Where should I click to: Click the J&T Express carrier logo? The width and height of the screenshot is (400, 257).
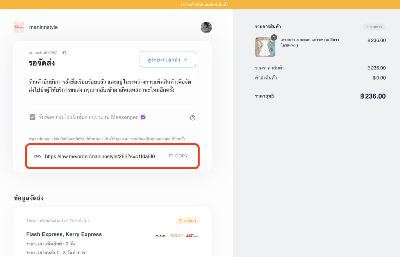(192, 236)
